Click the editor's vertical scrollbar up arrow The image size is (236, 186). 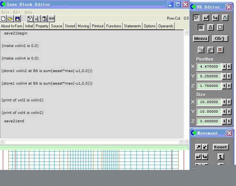point(187,33)
